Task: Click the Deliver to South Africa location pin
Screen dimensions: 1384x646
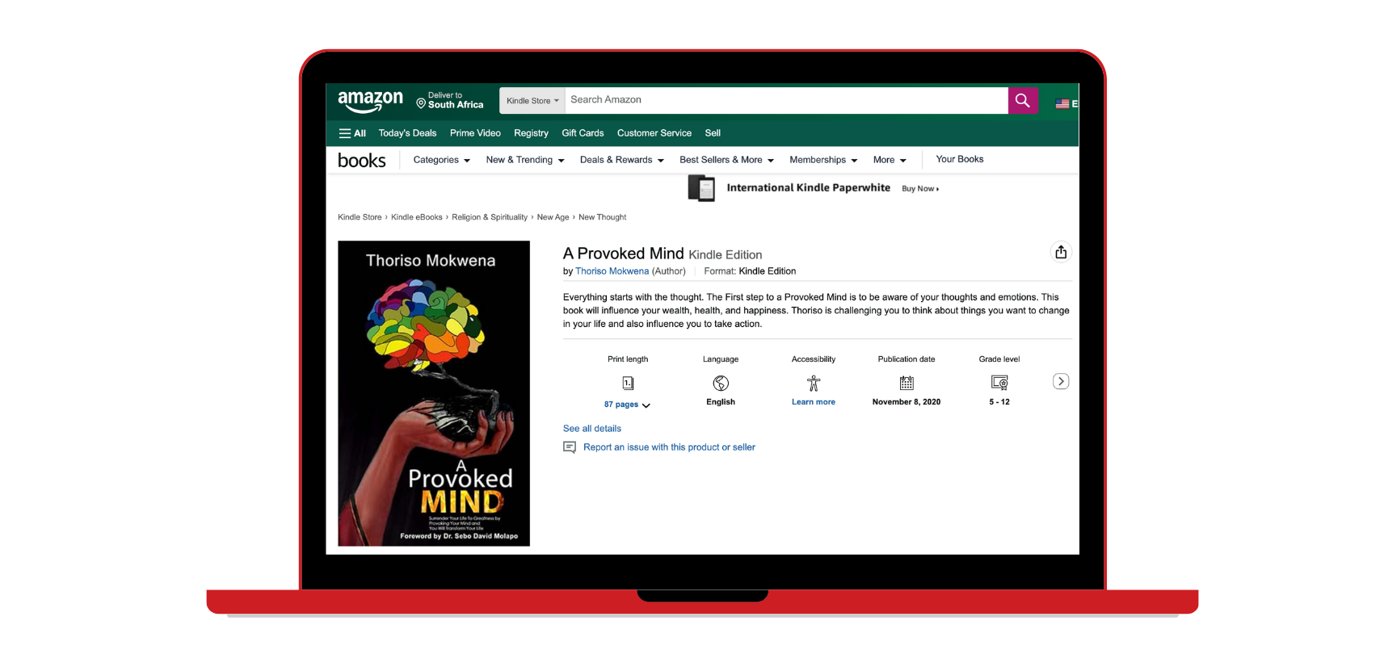Action: click(x=421, y=103)
